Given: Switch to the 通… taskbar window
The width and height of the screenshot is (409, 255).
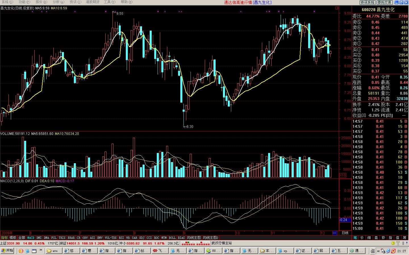Looking at the screenshot, I should (x=356, y=251).
